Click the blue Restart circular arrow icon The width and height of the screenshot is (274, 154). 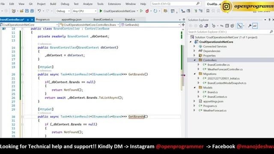click(155, 11)
